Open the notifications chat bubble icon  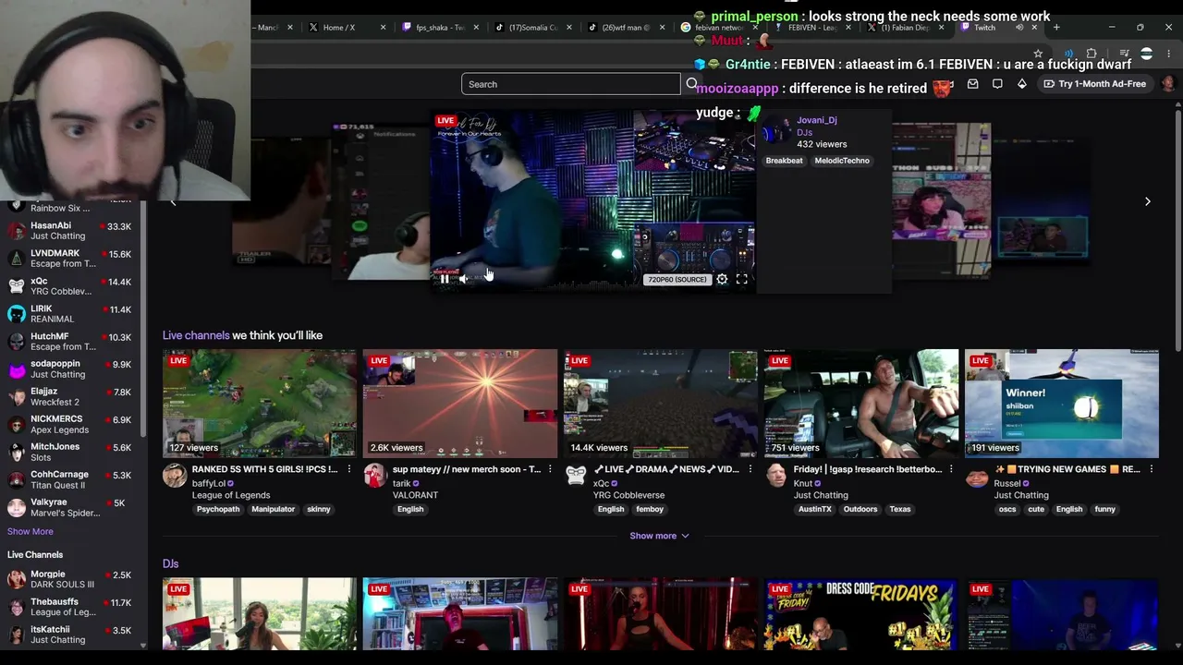997,84
